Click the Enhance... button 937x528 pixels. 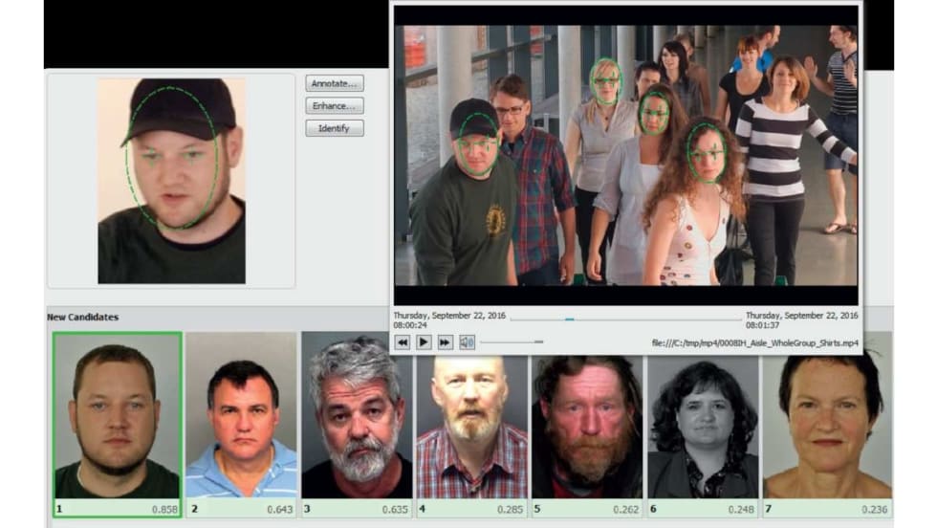coord(335,106)
